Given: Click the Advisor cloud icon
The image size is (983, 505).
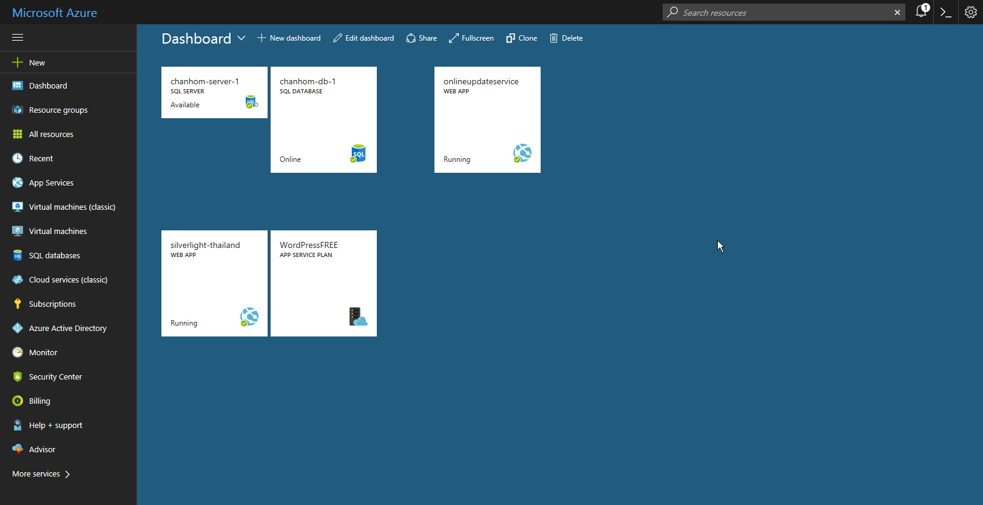Looking at the screenshot, I should coord(18,449).
